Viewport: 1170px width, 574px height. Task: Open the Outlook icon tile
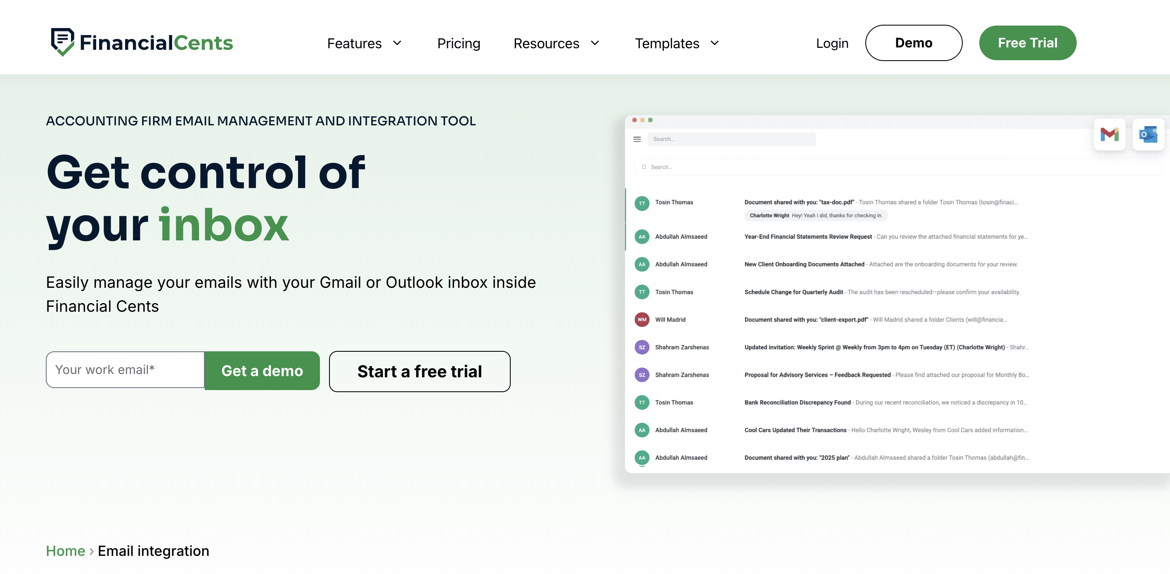coord(1148,134)
